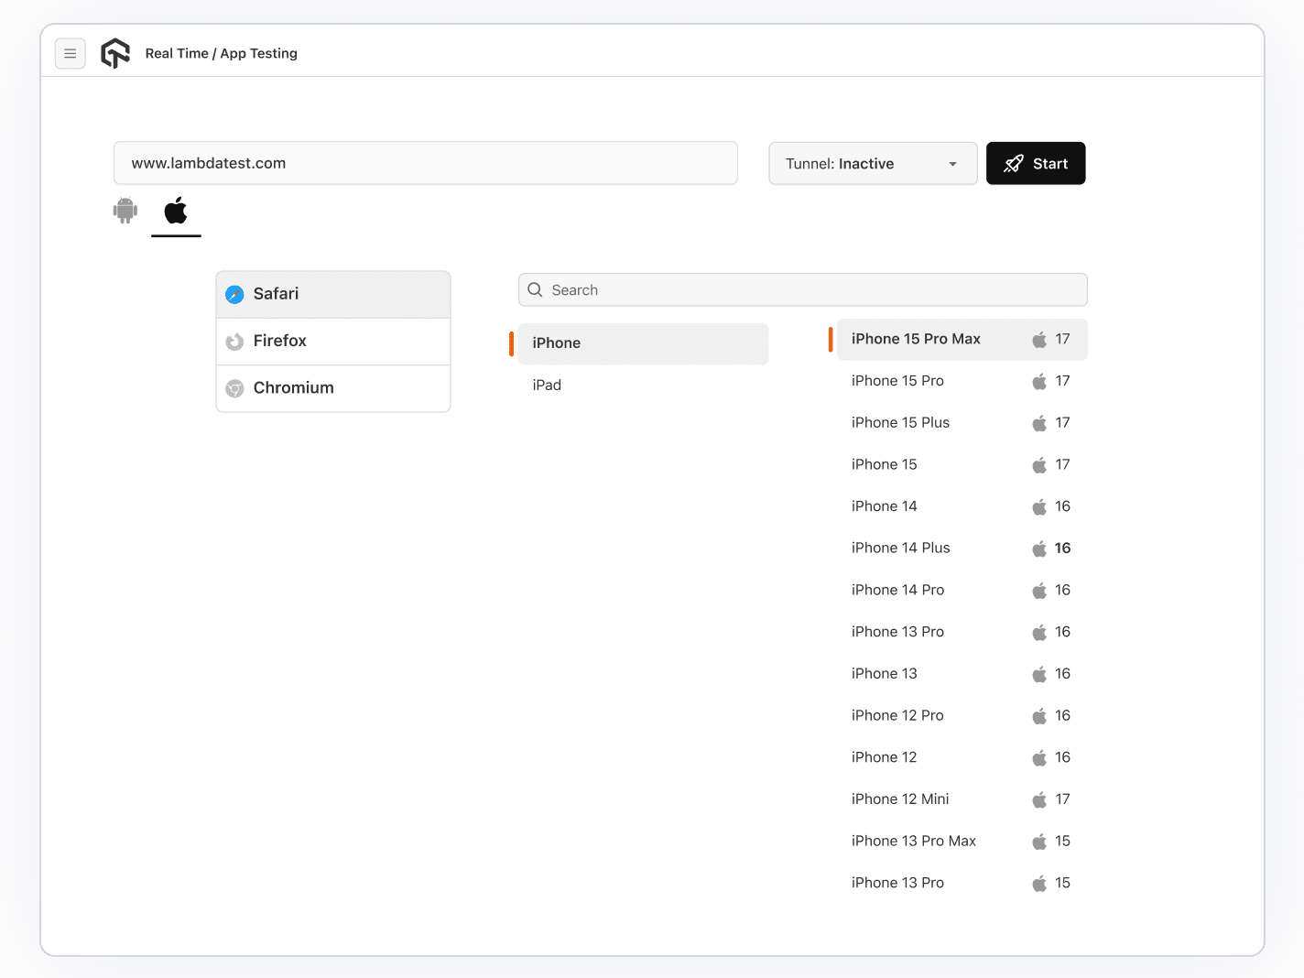1304x978 pixels.
Task: Select the Apple iOS platform tab
Action: pyautogui.click(x=176, y=212)
